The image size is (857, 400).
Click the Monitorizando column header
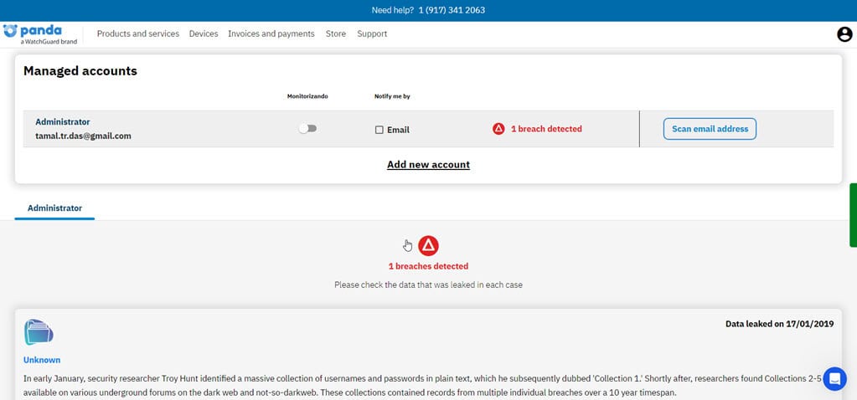[x=307, y=96]
